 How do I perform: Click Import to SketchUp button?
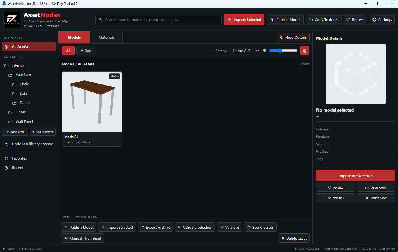point(356,176)
